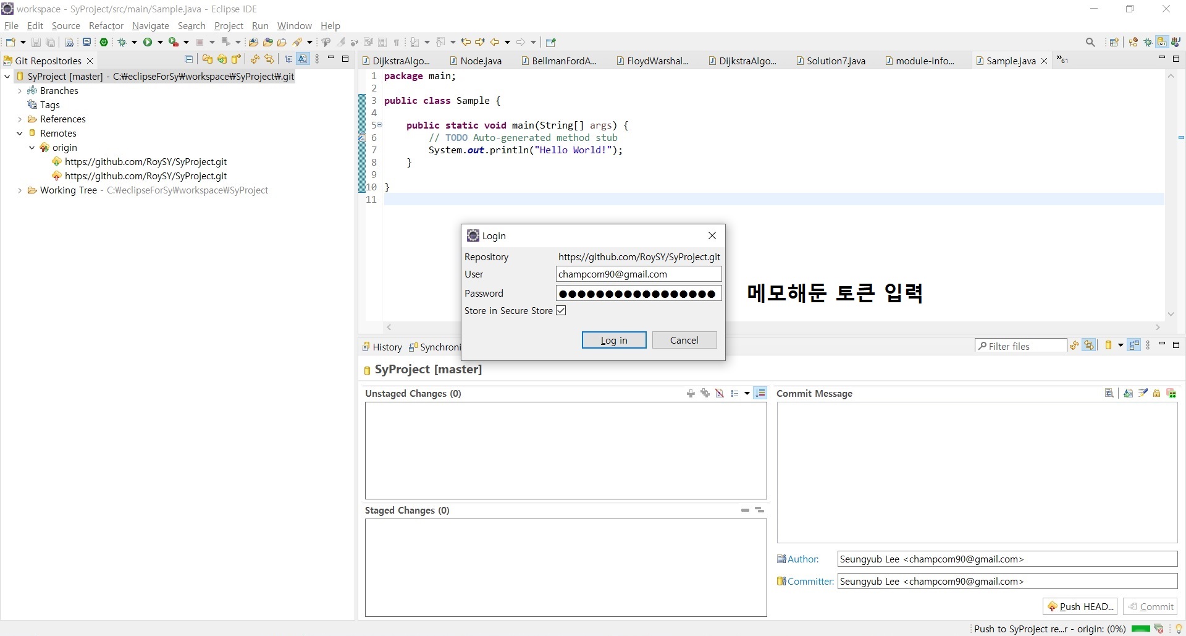Click Add Existing Local Repository icon
The height and width of the screenshot is (636, 1186).
point(208,59)
